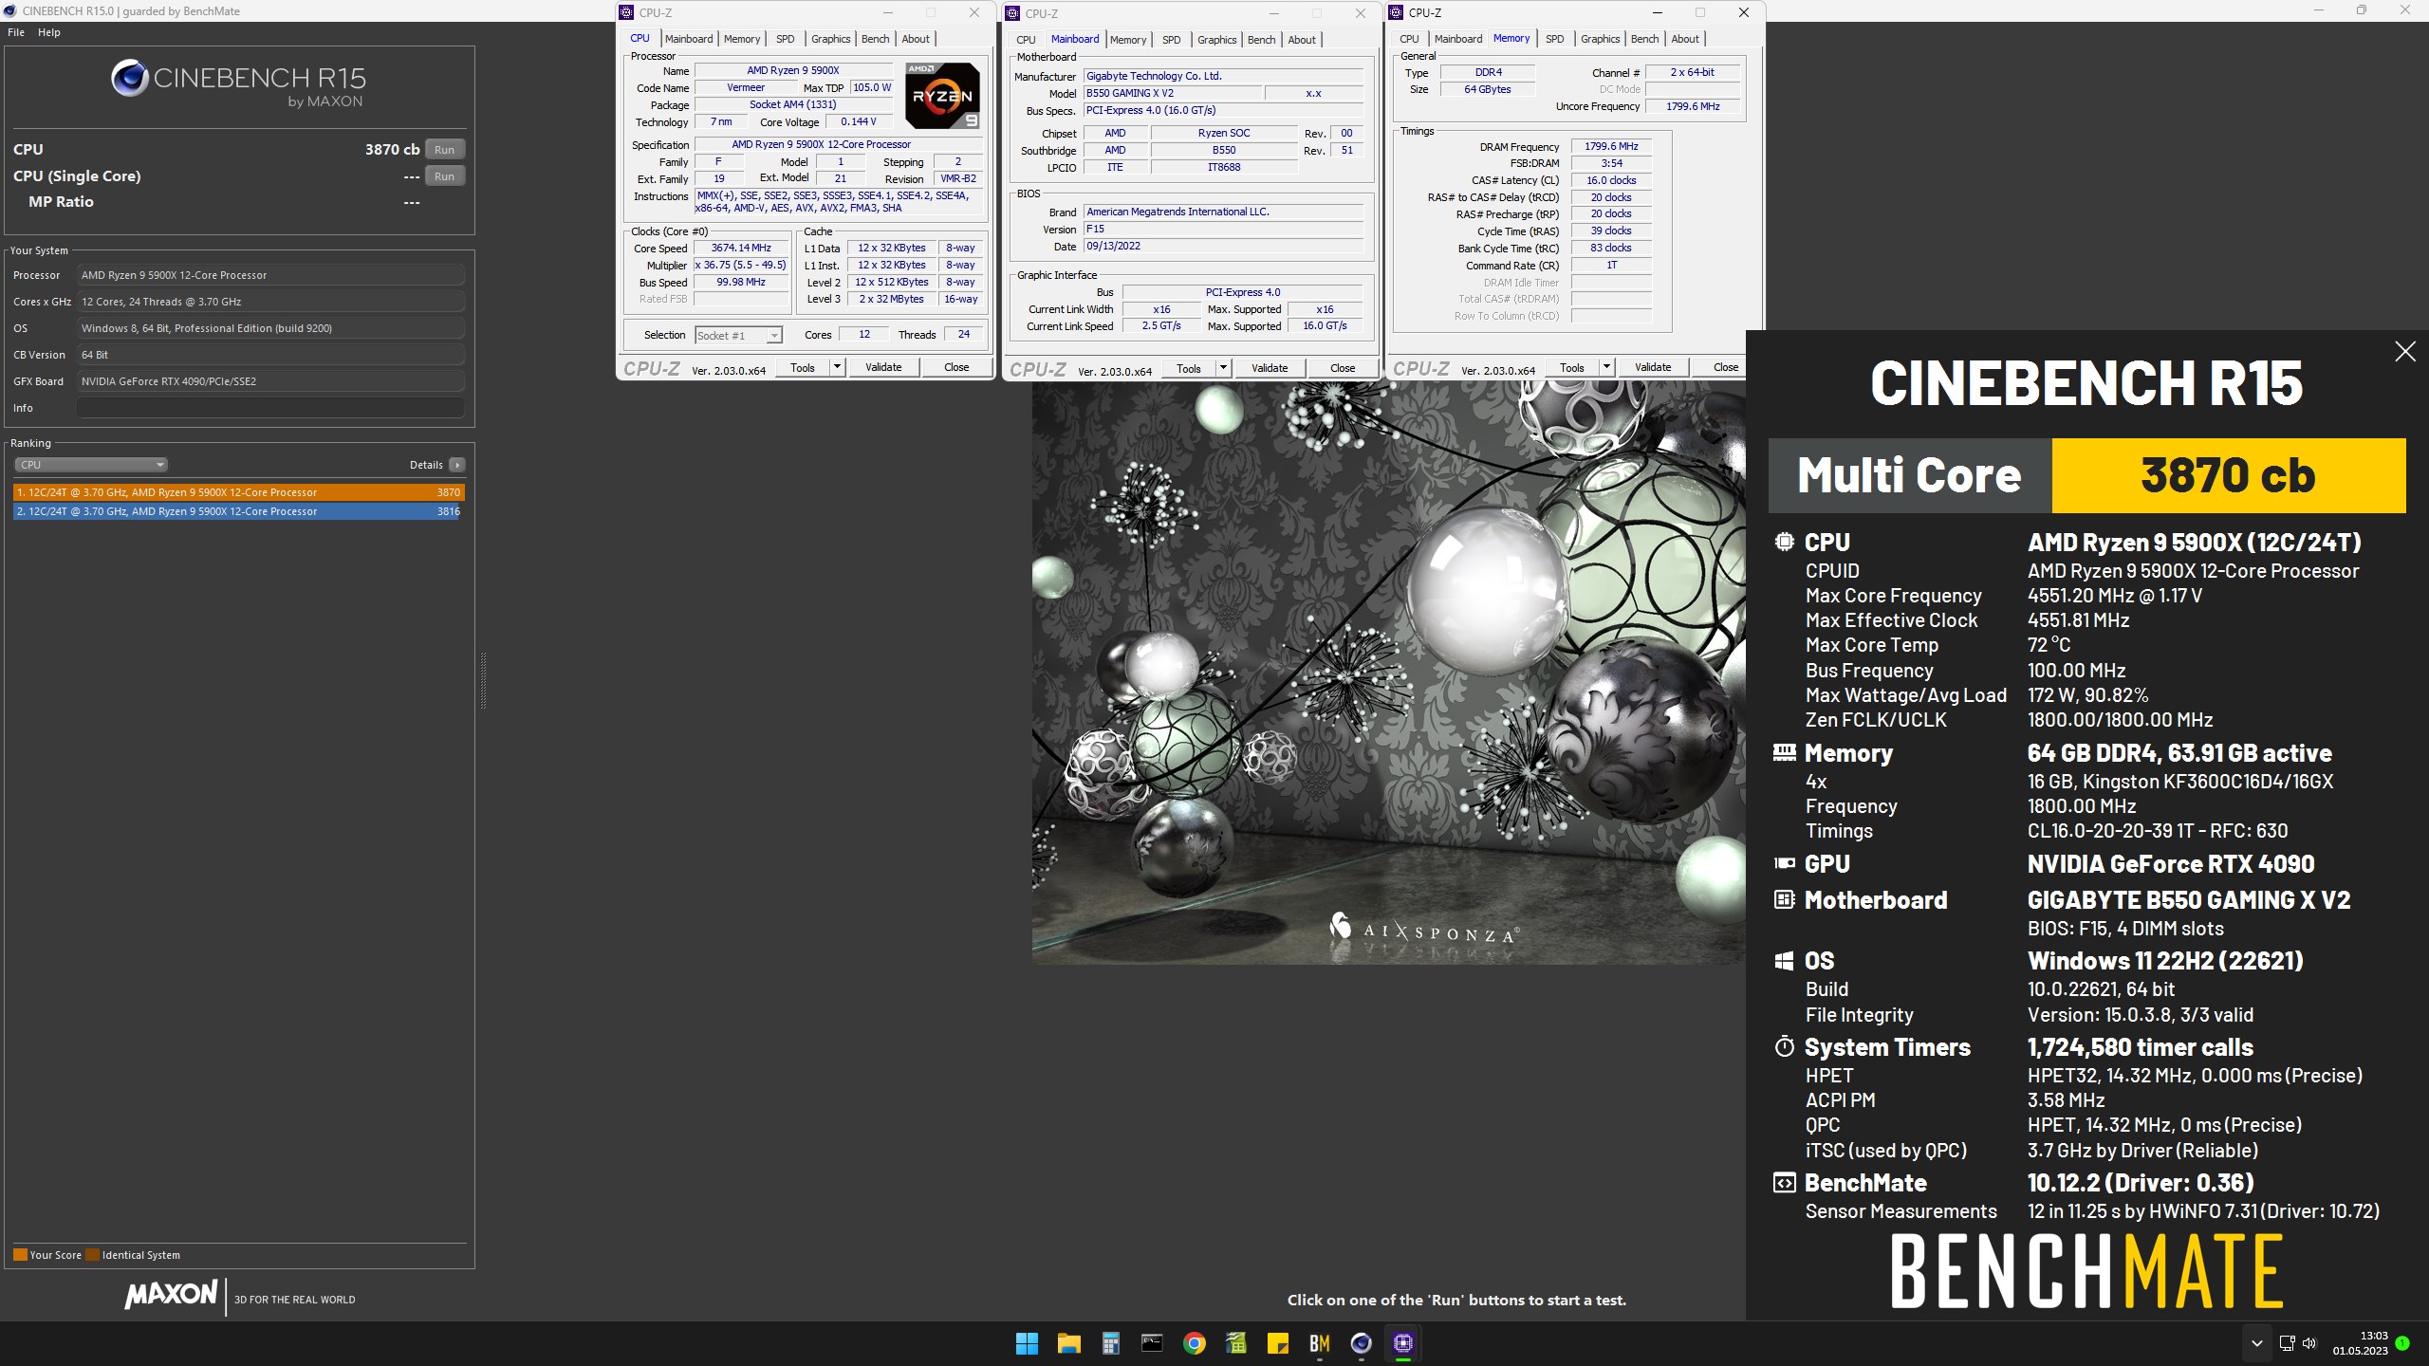Open About tab in first CPU-Z window
Screen dimensions: 2429x1366
coord(916,39)
